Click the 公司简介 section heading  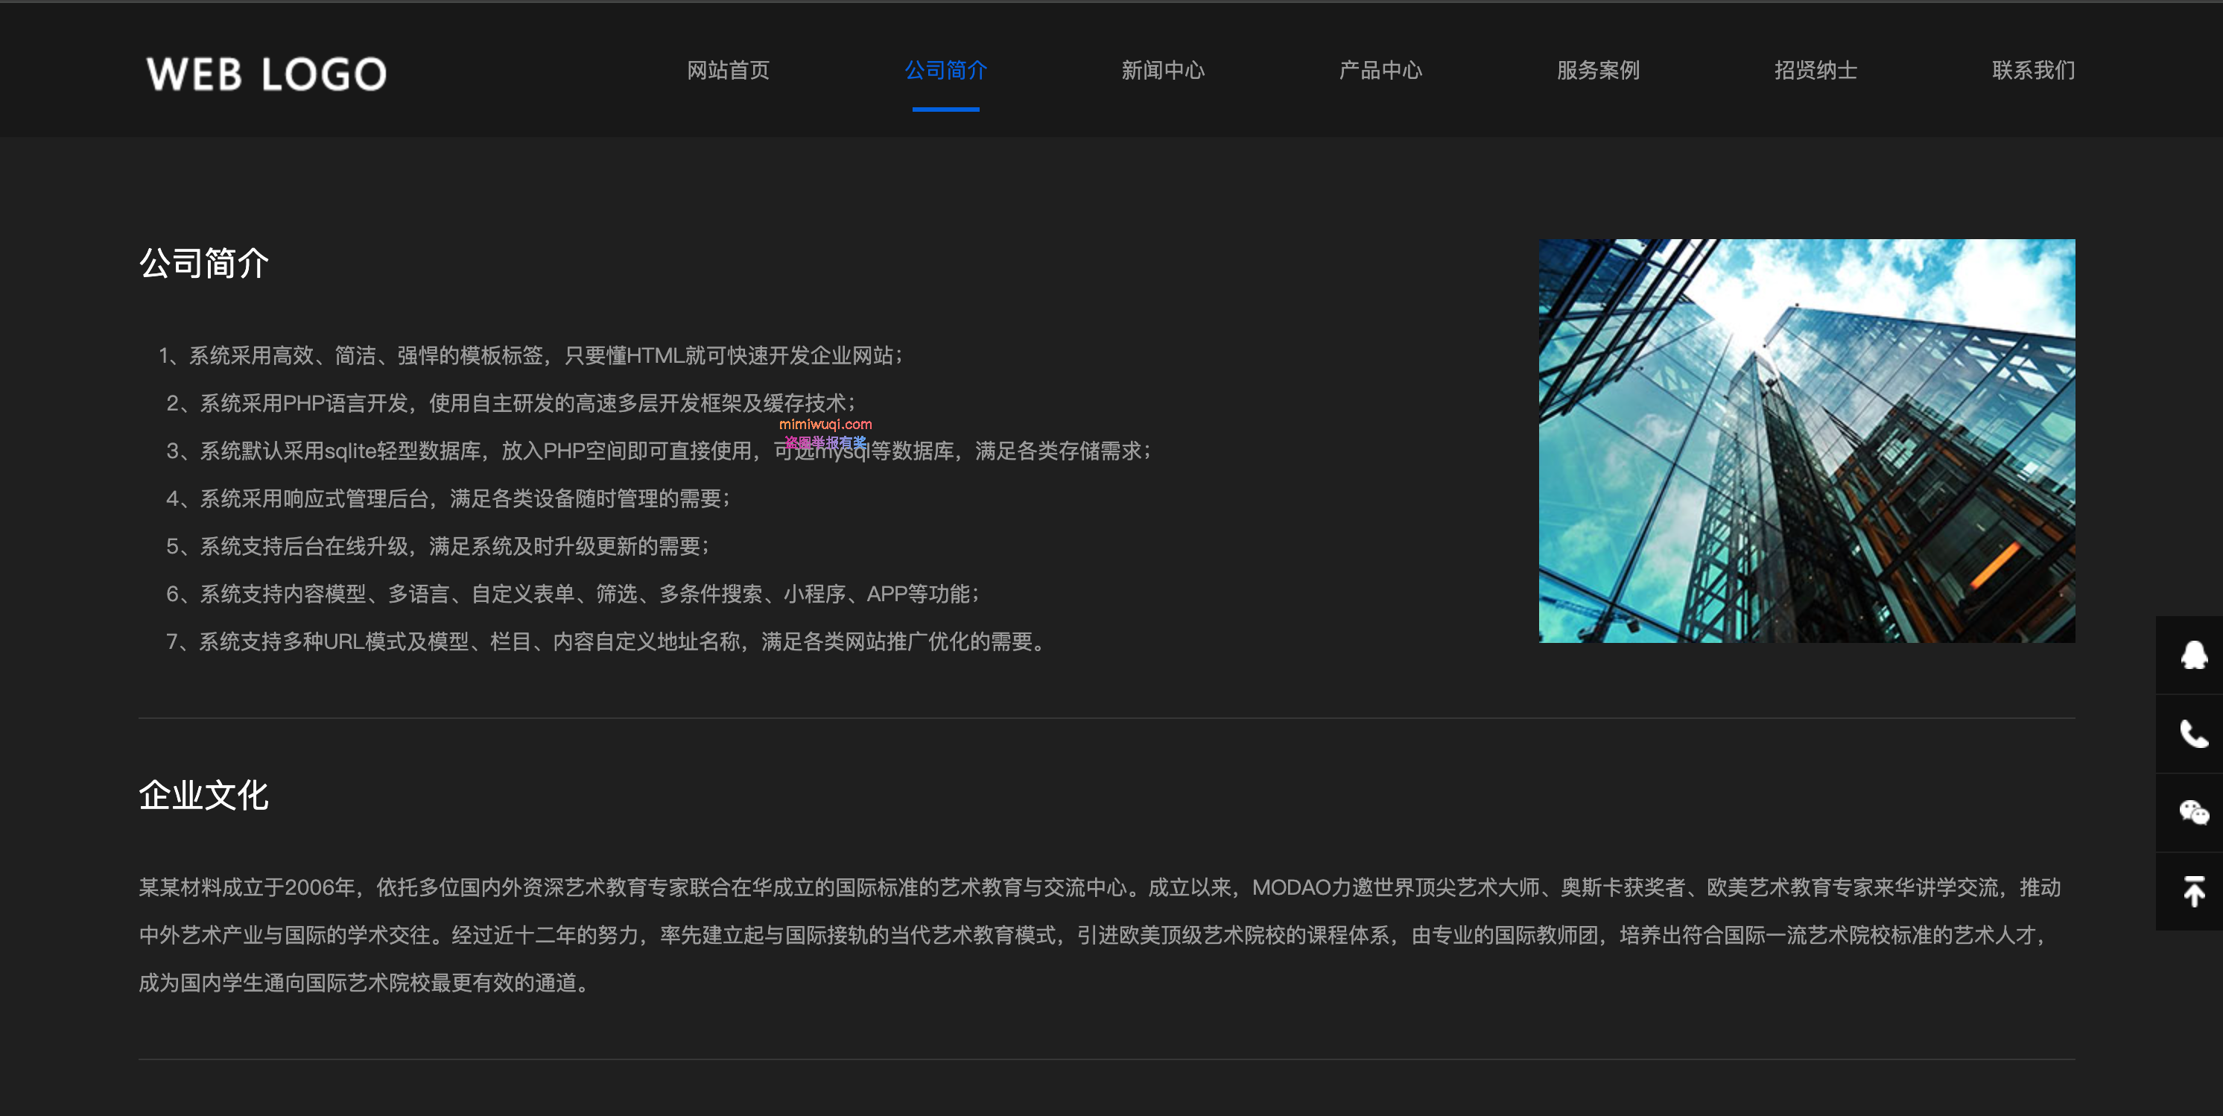point(203,263)
